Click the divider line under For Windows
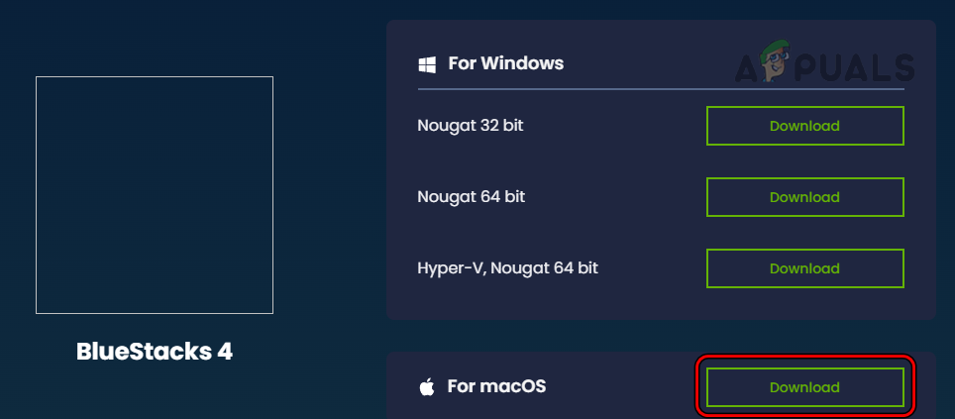Viewport: 955px width, 419px height. [661, 89]
